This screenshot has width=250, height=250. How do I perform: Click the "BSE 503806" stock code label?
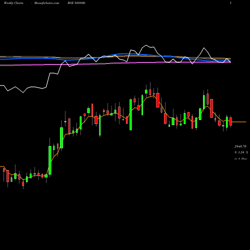point(76,3)
